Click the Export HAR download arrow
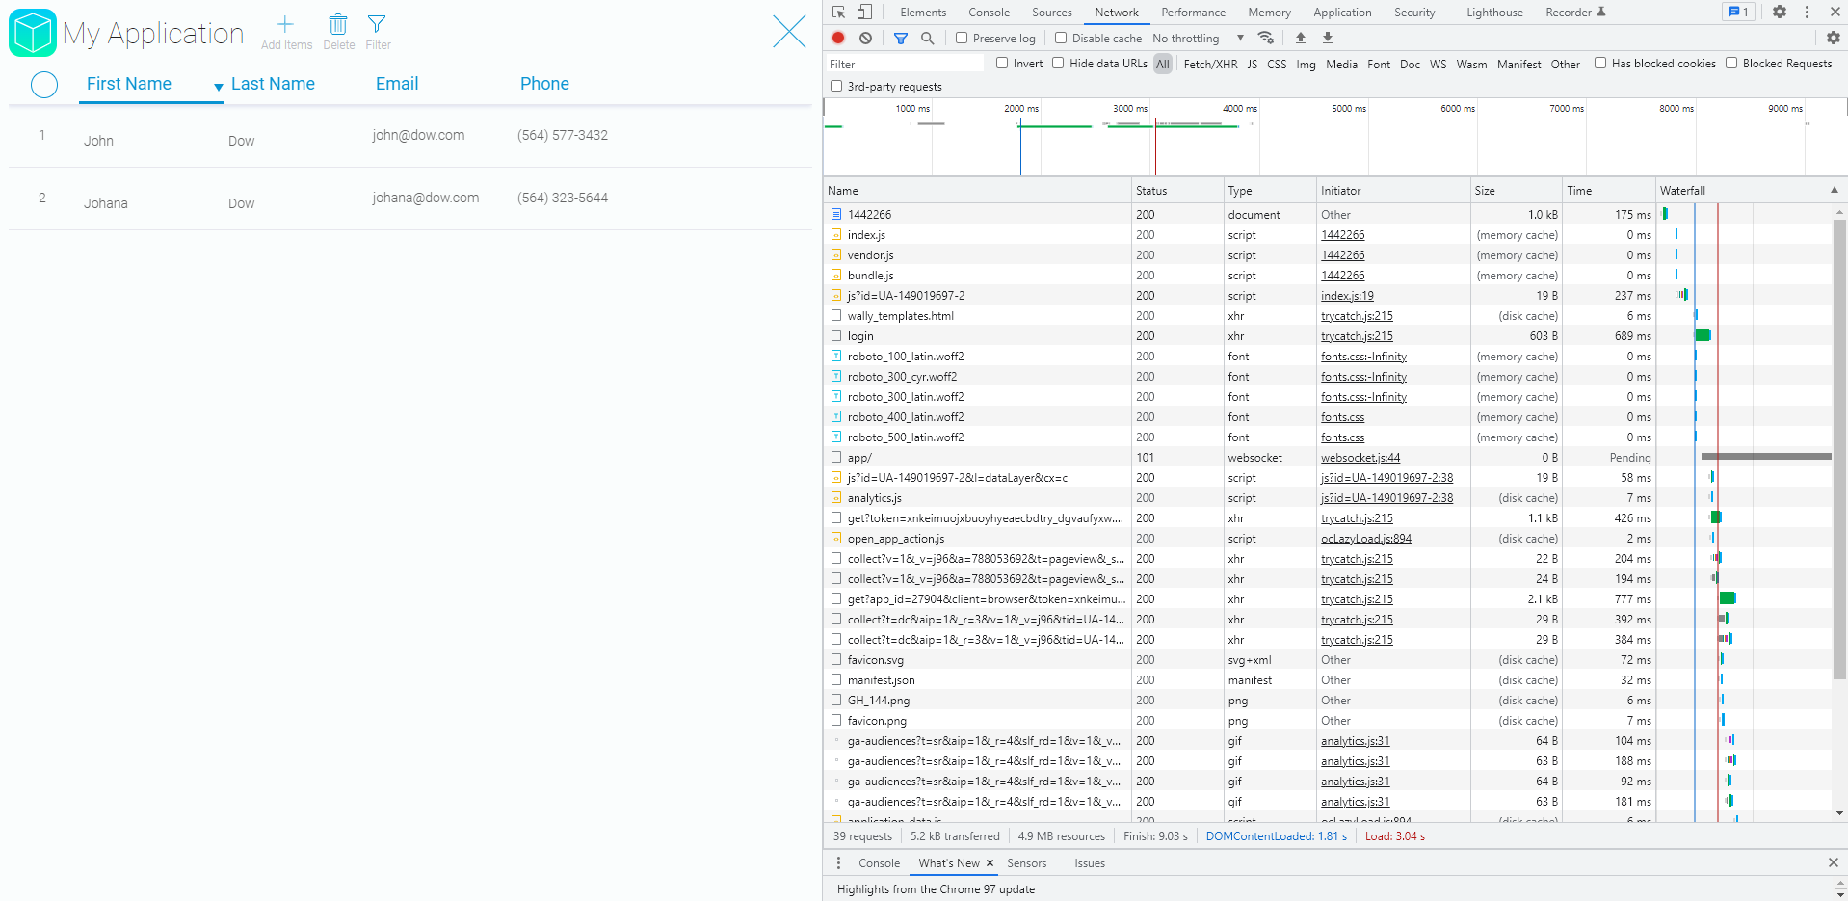Image resolution: width=1848 pixels, height=901 pixels. (1328, 39)
